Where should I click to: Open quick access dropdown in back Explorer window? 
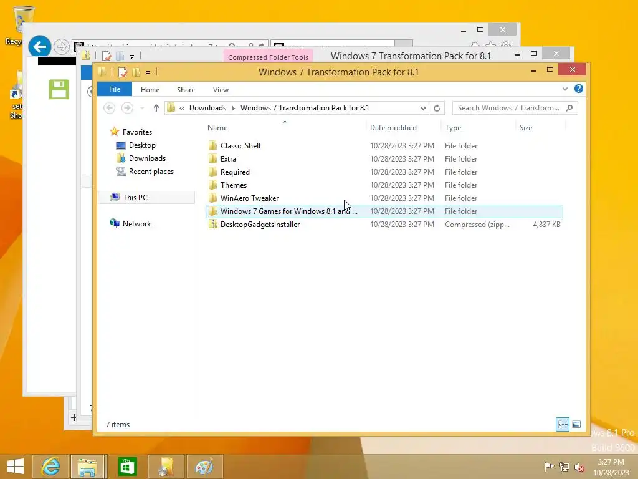click(131, 56)
